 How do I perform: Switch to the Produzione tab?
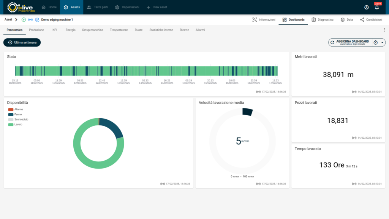pyautogui.click(x=36, y=30)
